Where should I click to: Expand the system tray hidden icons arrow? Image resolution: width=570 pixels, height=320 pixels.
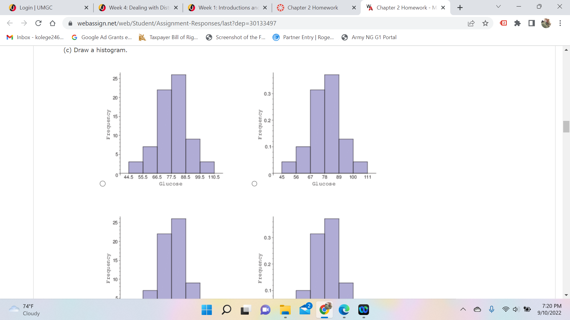click(x=463, y=309)
